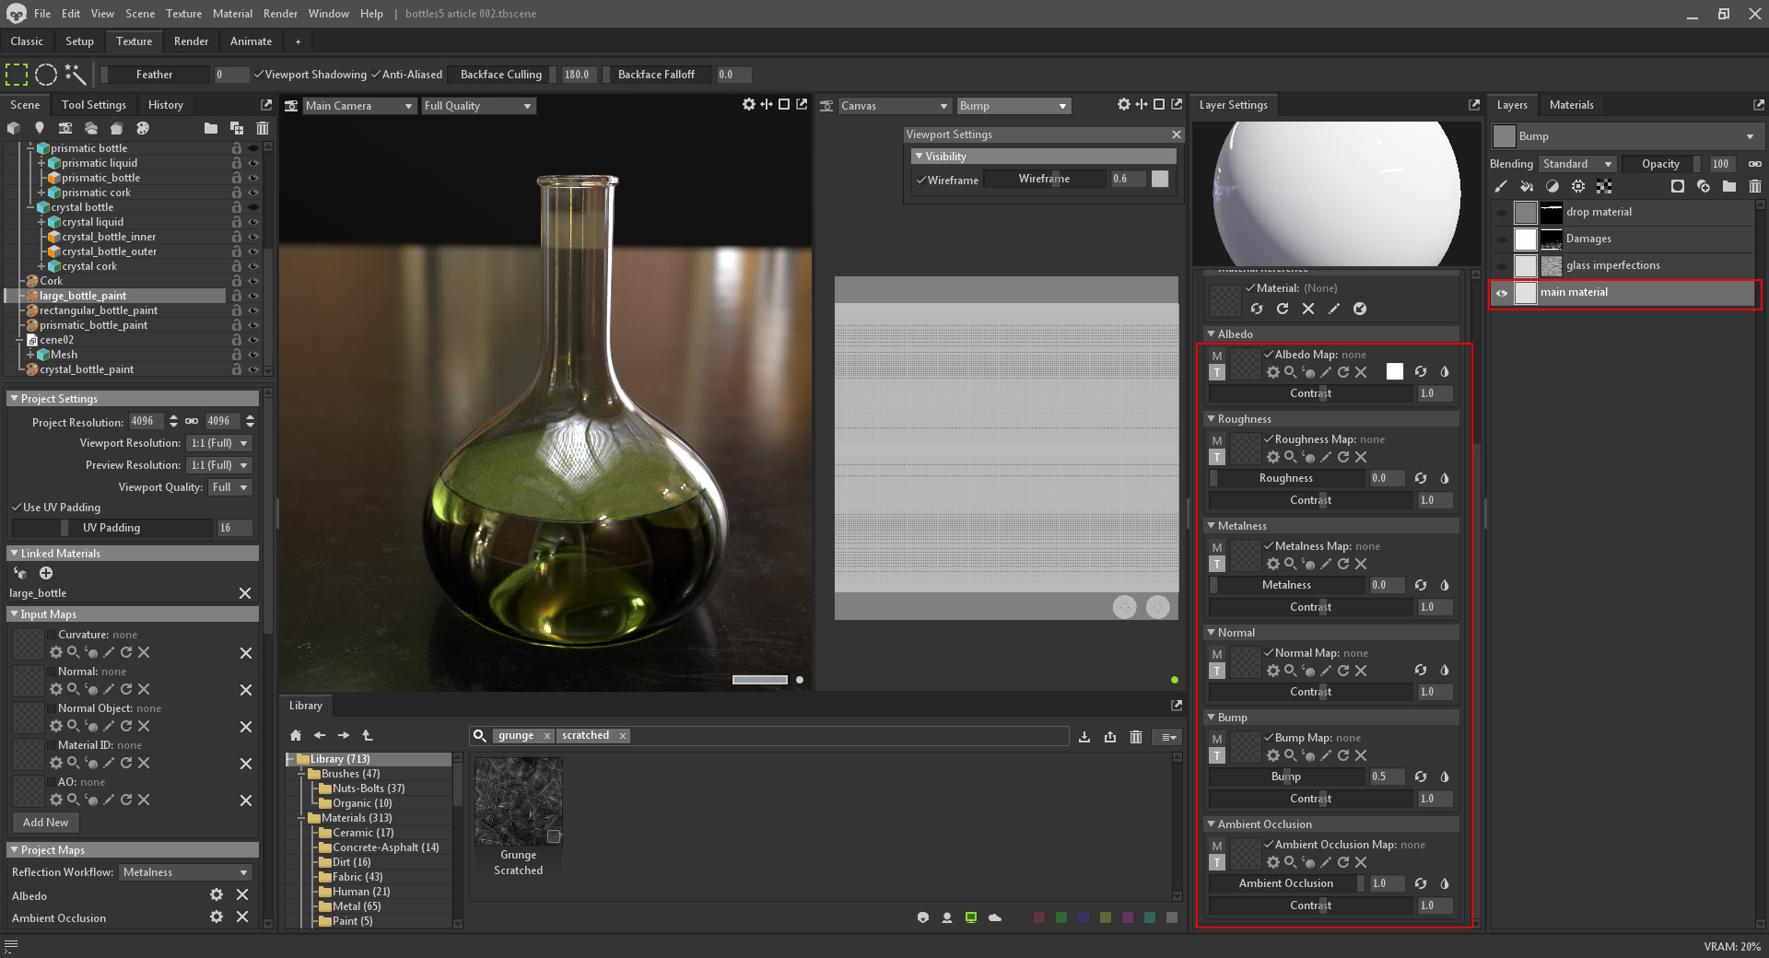Add a fill layer with bucket icon

[x=1527, y=186]
